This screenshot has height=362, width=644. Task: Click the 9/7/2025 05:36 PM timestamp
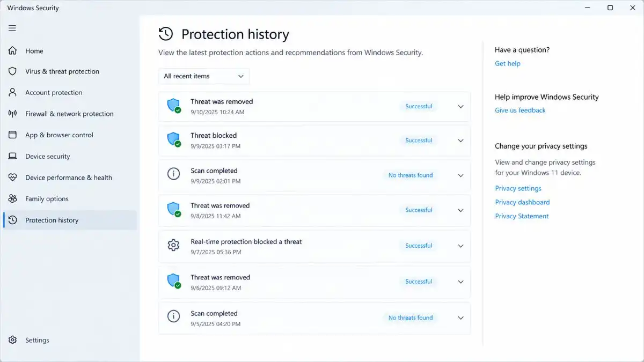tap(216, 252)
